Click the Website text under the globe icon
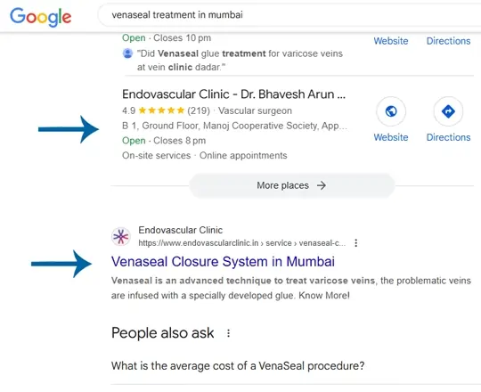This screenshot has height=392, width=481. [x=391, y=137]
